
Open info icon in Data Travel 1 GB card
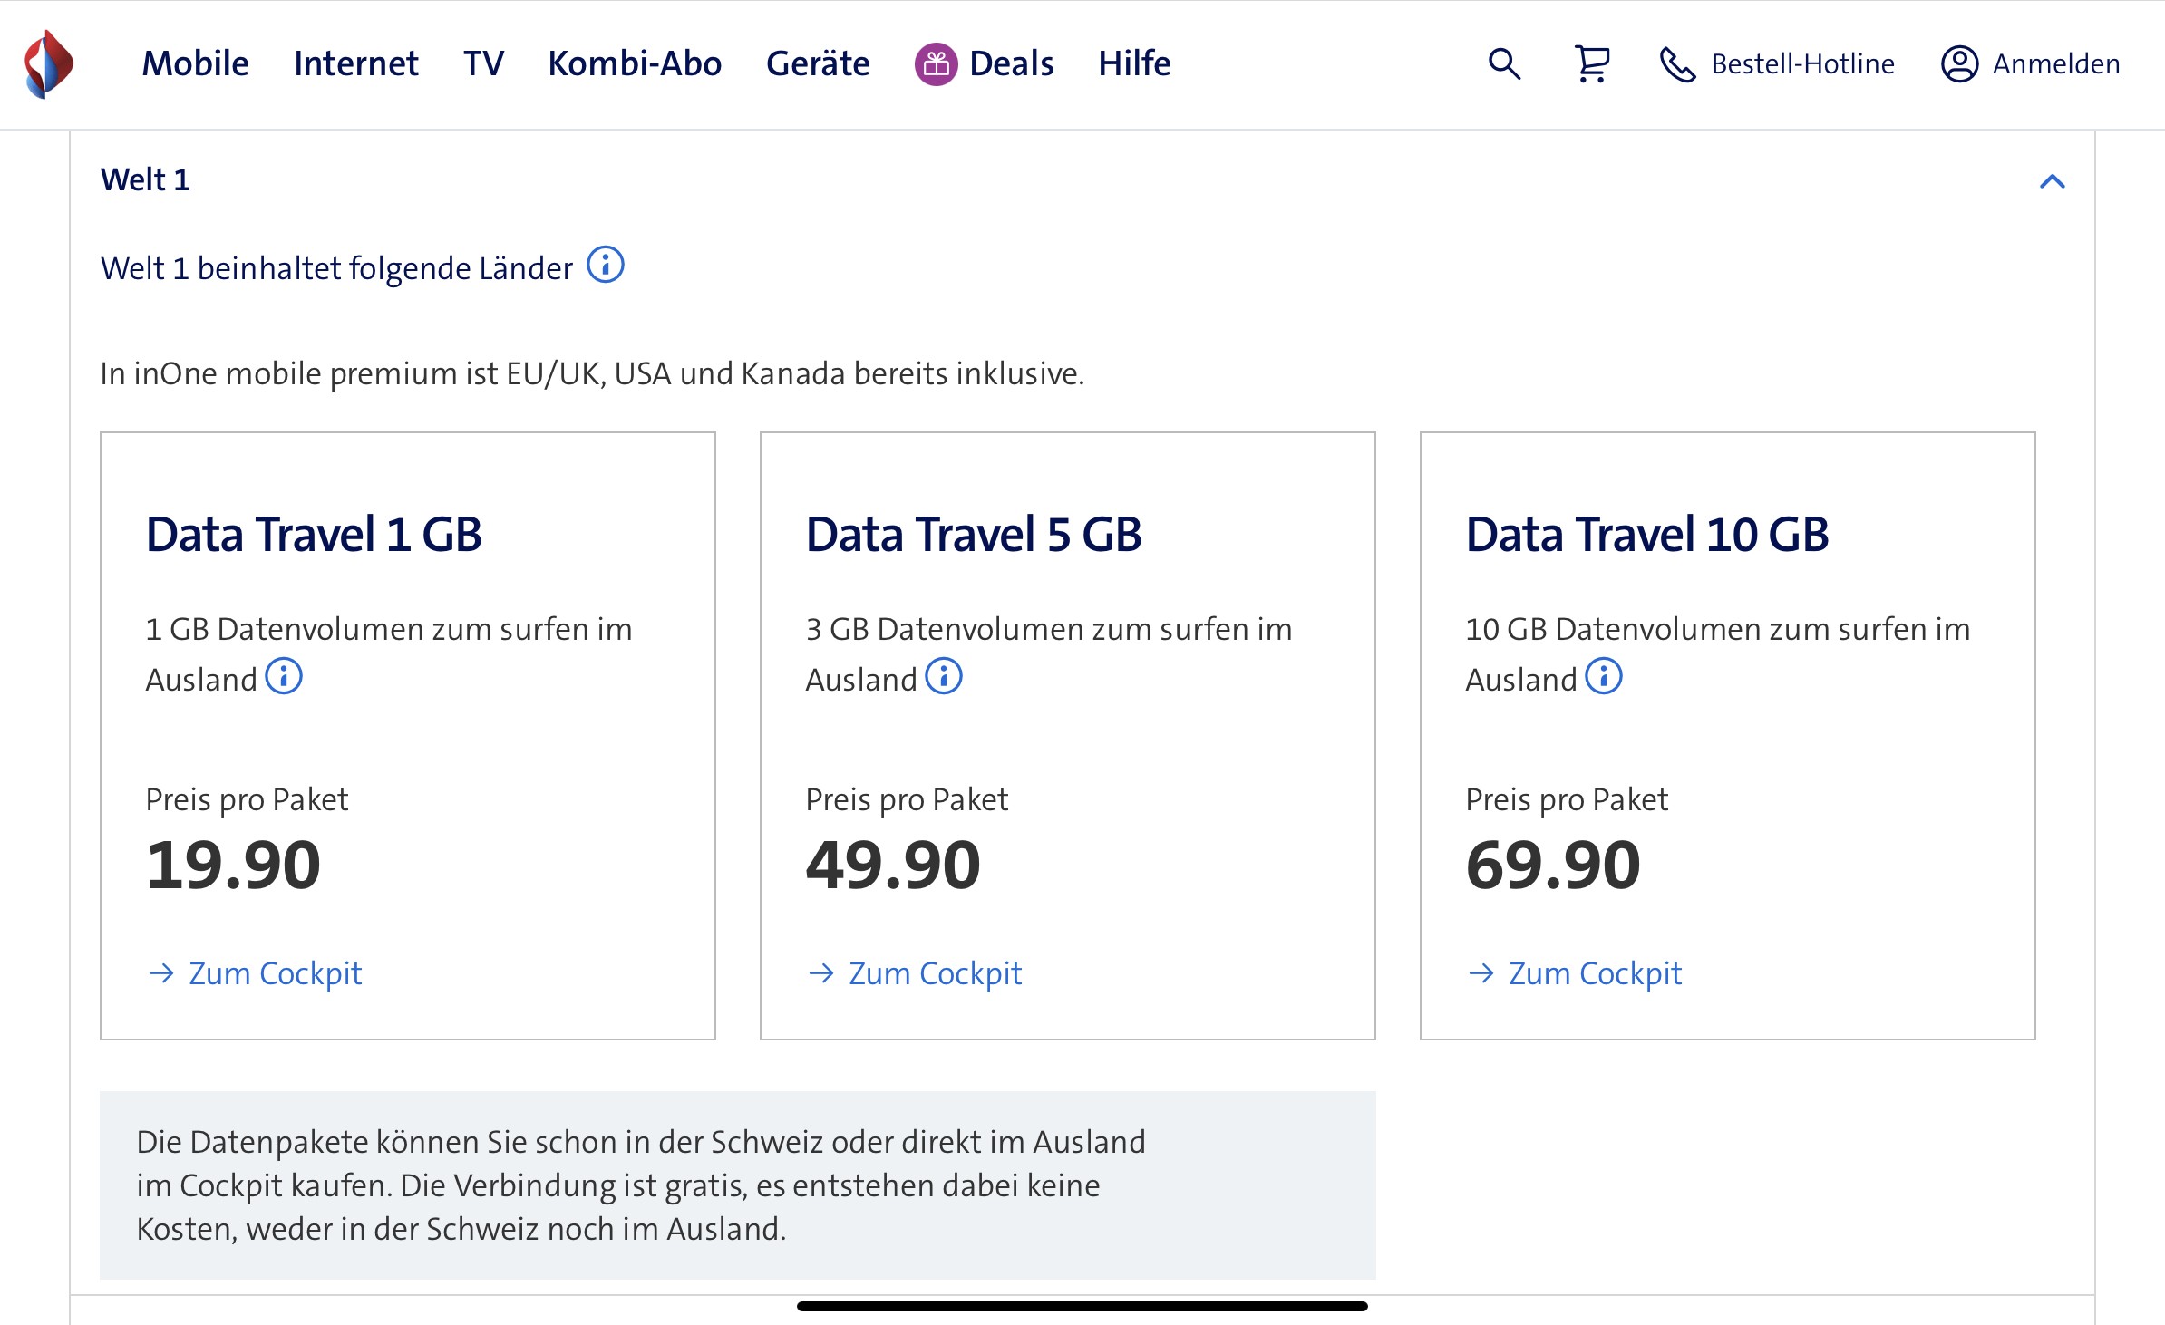click(284, 676)
